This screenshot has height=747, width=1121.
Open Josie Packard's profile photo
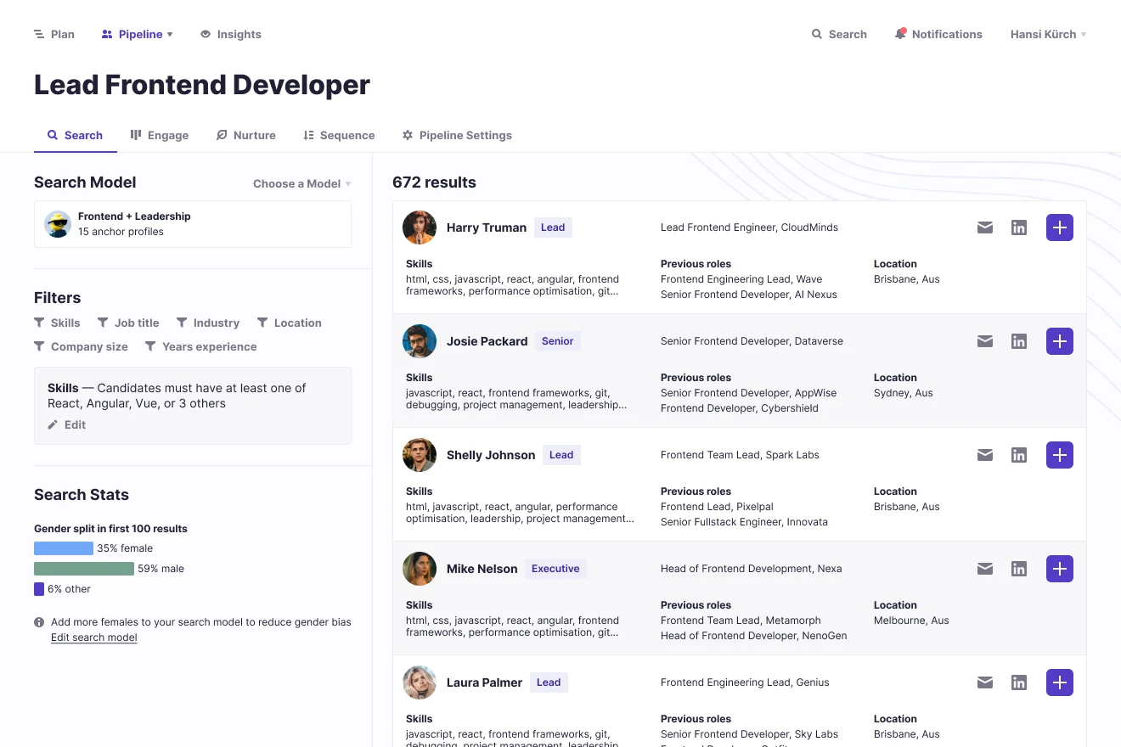(420, 341)
